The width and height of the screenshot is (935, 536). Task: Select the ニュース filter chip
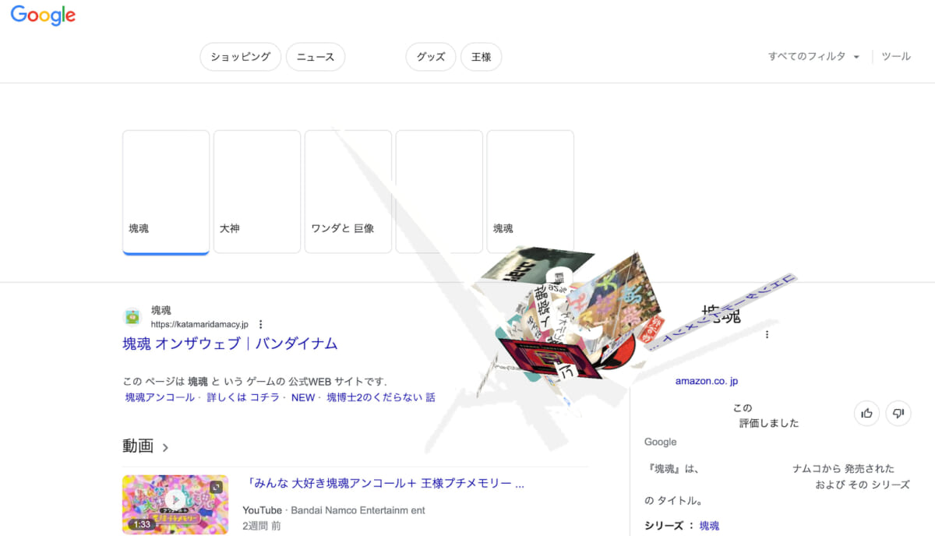click(x=316, y=57)
